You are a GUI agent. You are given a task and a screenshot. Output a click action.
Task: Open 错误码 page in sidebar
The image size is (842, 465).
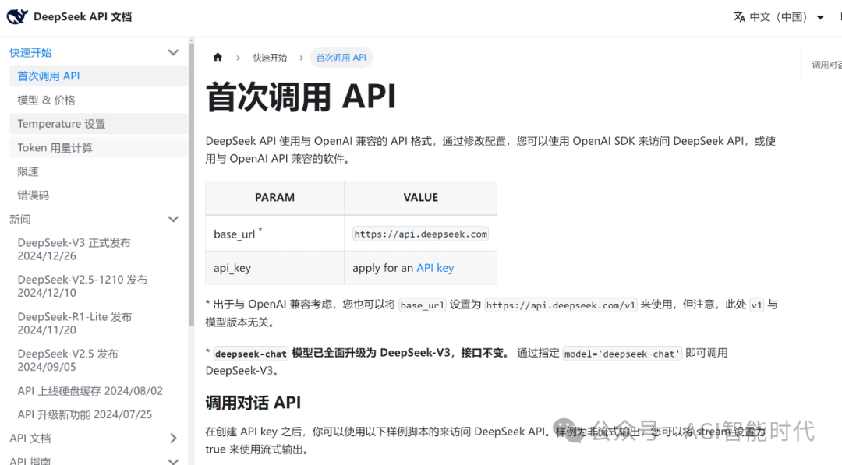coord(98,196)
